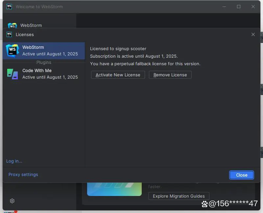263x213 pixels.
Task: Click the Plugins section header in license list
Action: click(44, 62)
